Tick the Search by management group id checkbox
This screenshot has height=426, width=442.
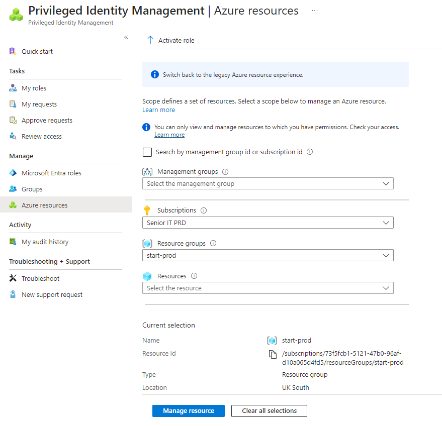(x=147, y=152)
